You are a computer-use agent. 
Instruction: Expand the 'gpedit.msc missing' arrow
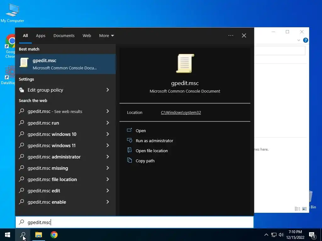[x=108, y=168]
